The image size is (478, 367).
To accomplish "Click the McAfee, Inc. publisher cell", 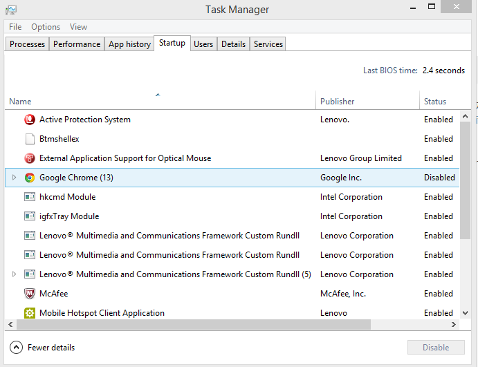I will 343,294.
